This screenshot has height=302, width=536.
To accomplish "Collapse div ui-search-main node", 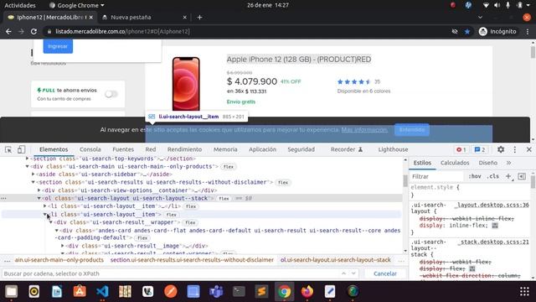I will click(27, 166).
